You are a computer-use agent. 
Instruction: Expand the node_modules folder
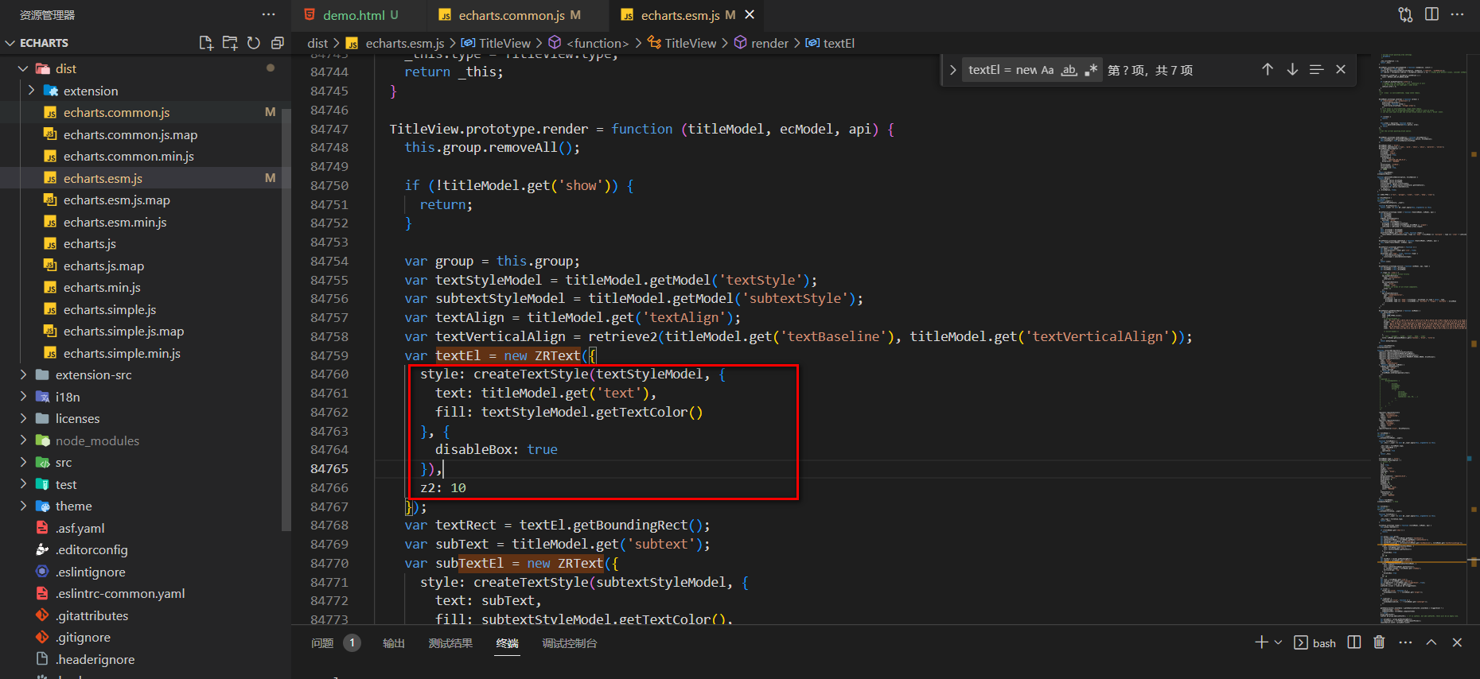(23, 440)
